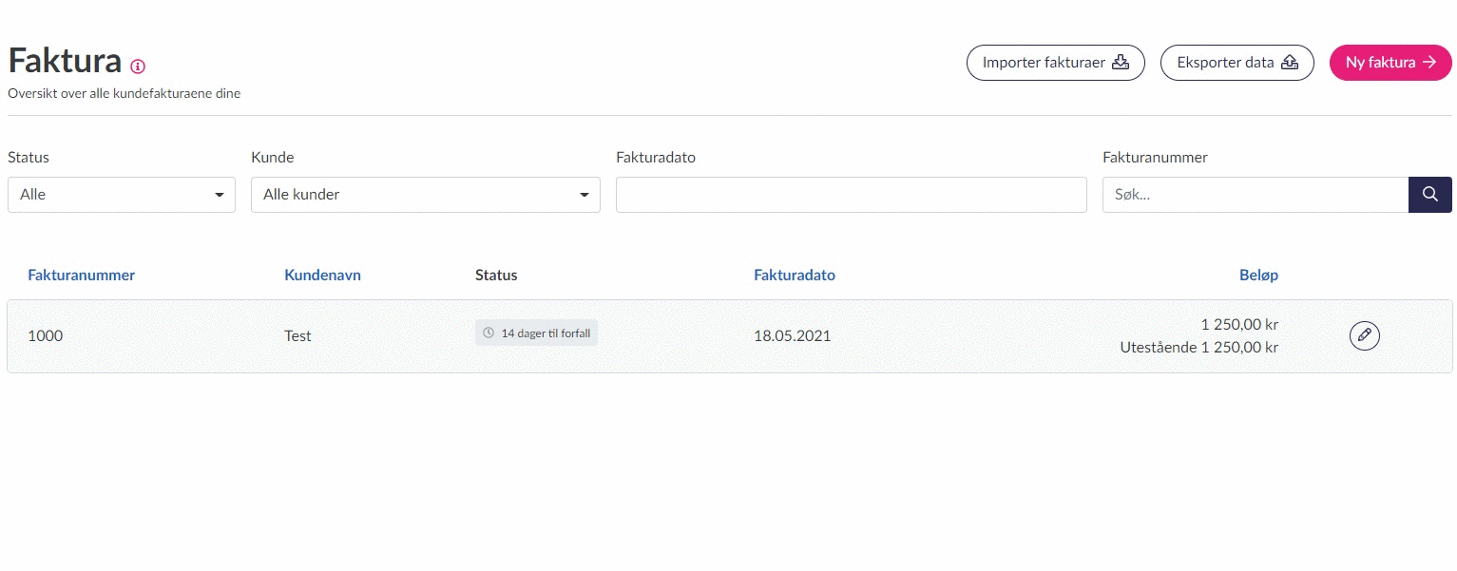The image size is (1457, 571).
Task: Sort by Beløp column header
Action: pyautogui.click(x=1258, y=276)
